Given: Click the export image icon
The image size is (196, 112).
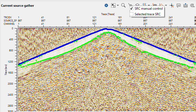Looking at the screenshot, I should pos(186,5).
